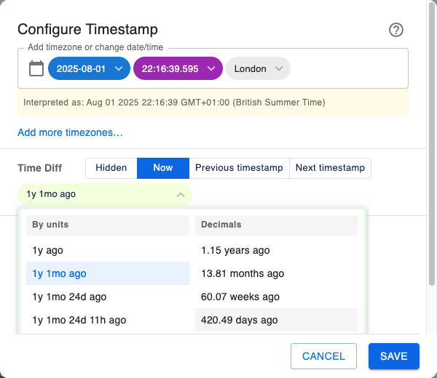
Task: Choose 420.49 days ago format
Action: pos(277,320)
